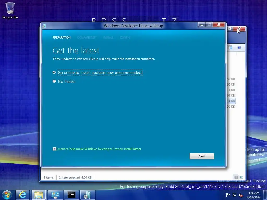
Task: Switch to the Windows Setup disc taskbar icon
Action: 88,195
